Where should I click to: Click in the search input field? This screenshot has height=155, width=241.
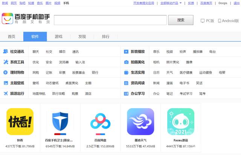110,20
